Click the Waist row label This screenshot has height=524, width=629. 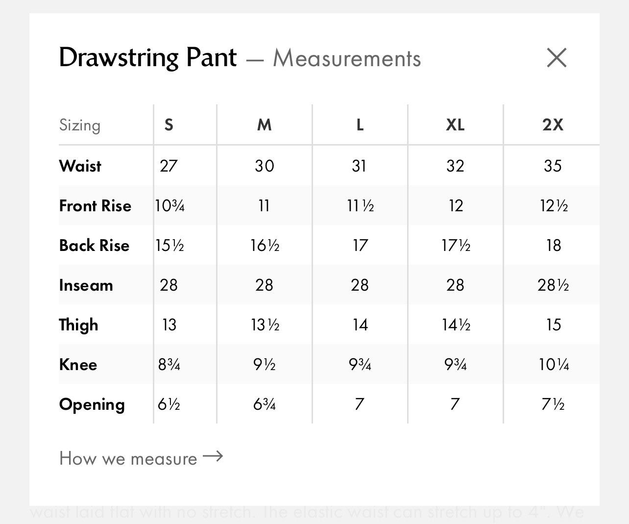(x=80, y=166)
